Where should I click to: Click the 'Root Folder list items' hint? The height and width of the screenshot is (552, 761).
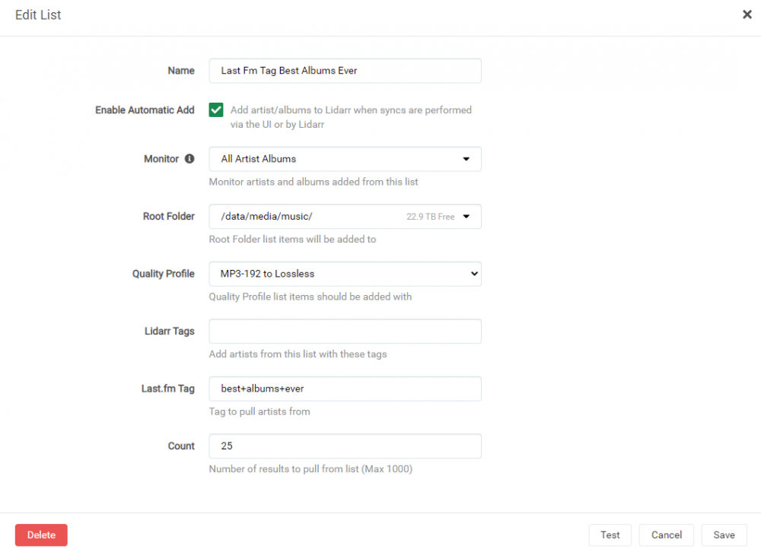293,240
